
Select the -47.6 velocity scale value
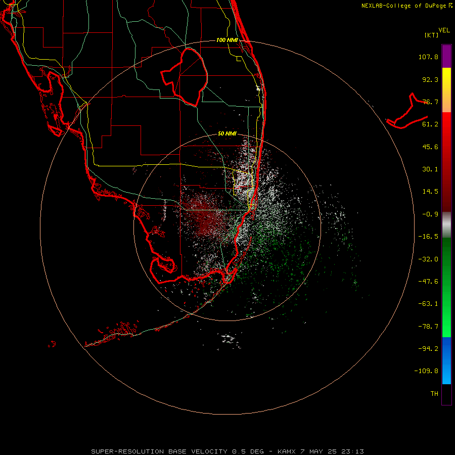point(428,282)
